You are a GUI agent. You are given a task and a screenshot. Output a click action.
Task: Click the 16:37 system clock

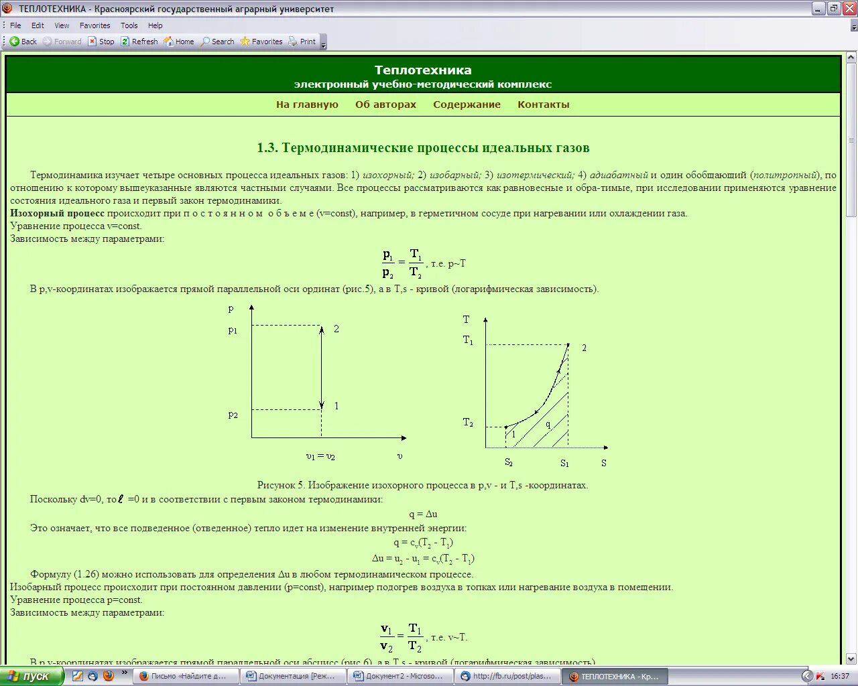pyautogui.click(x=840, y=676)
